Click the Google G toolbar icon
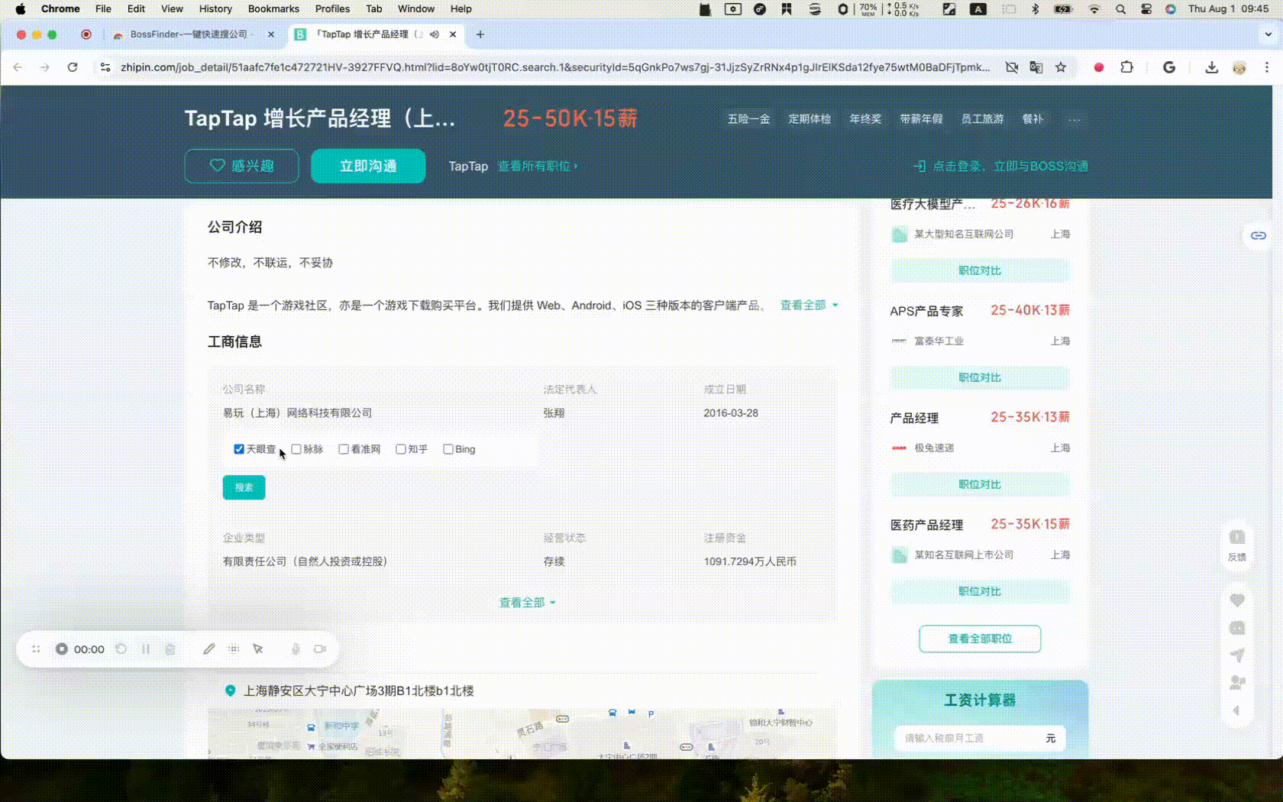The image size is (1283, 802). [x=1168, y=67]
